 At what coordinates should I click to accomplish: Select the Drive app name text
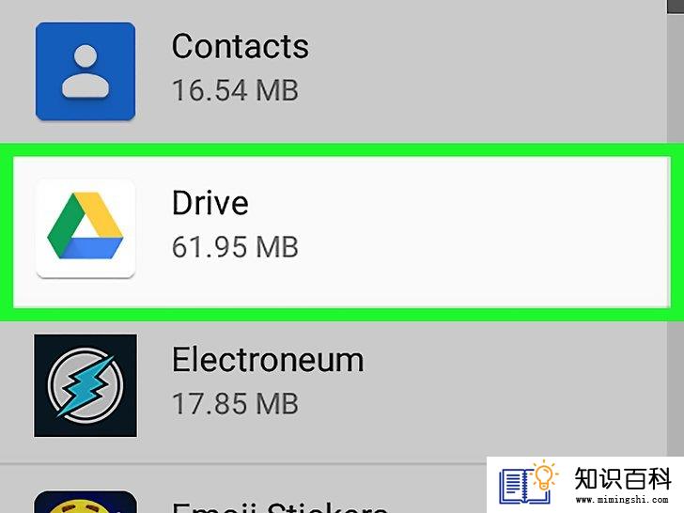(210, 202)
